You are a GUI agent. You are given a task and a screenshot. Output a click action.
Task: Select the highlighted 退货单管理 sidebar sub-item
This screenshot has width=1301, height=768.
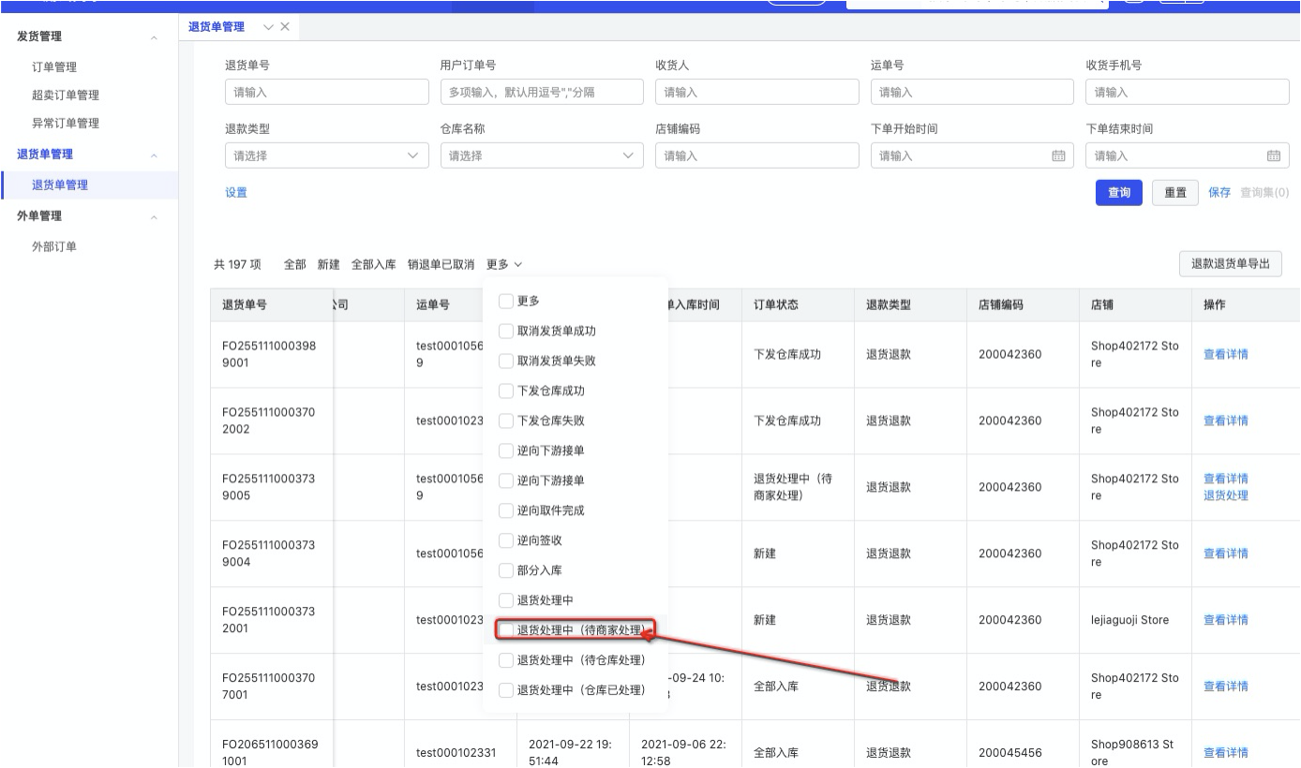(x=60, y=185)
